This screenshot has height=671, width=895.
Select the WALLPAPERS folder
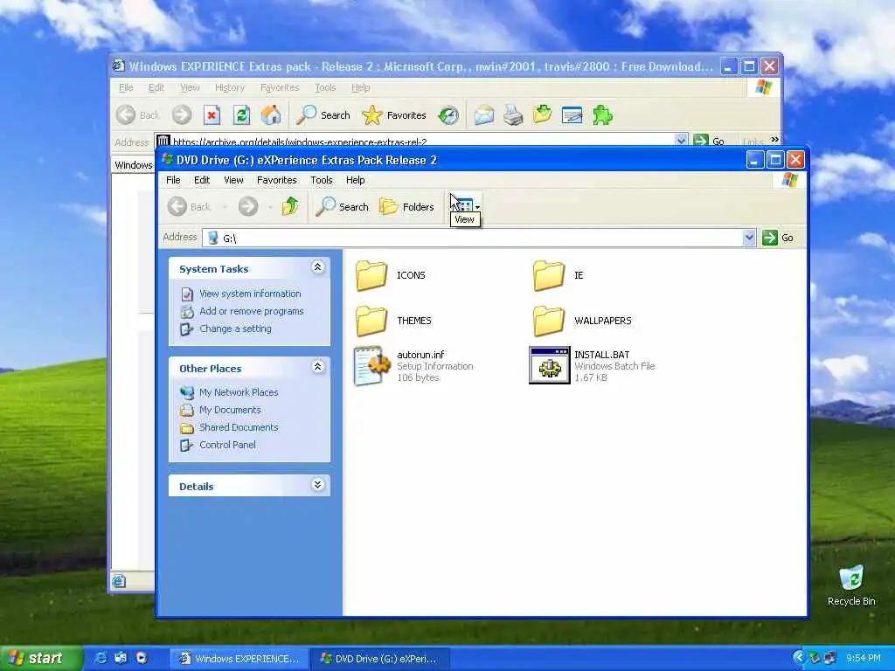(549, 321)
